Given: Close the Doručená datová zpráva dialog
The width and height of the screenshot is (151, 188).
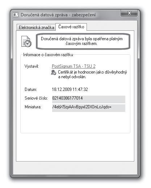Looking at the screenshot, I should 129,13.
